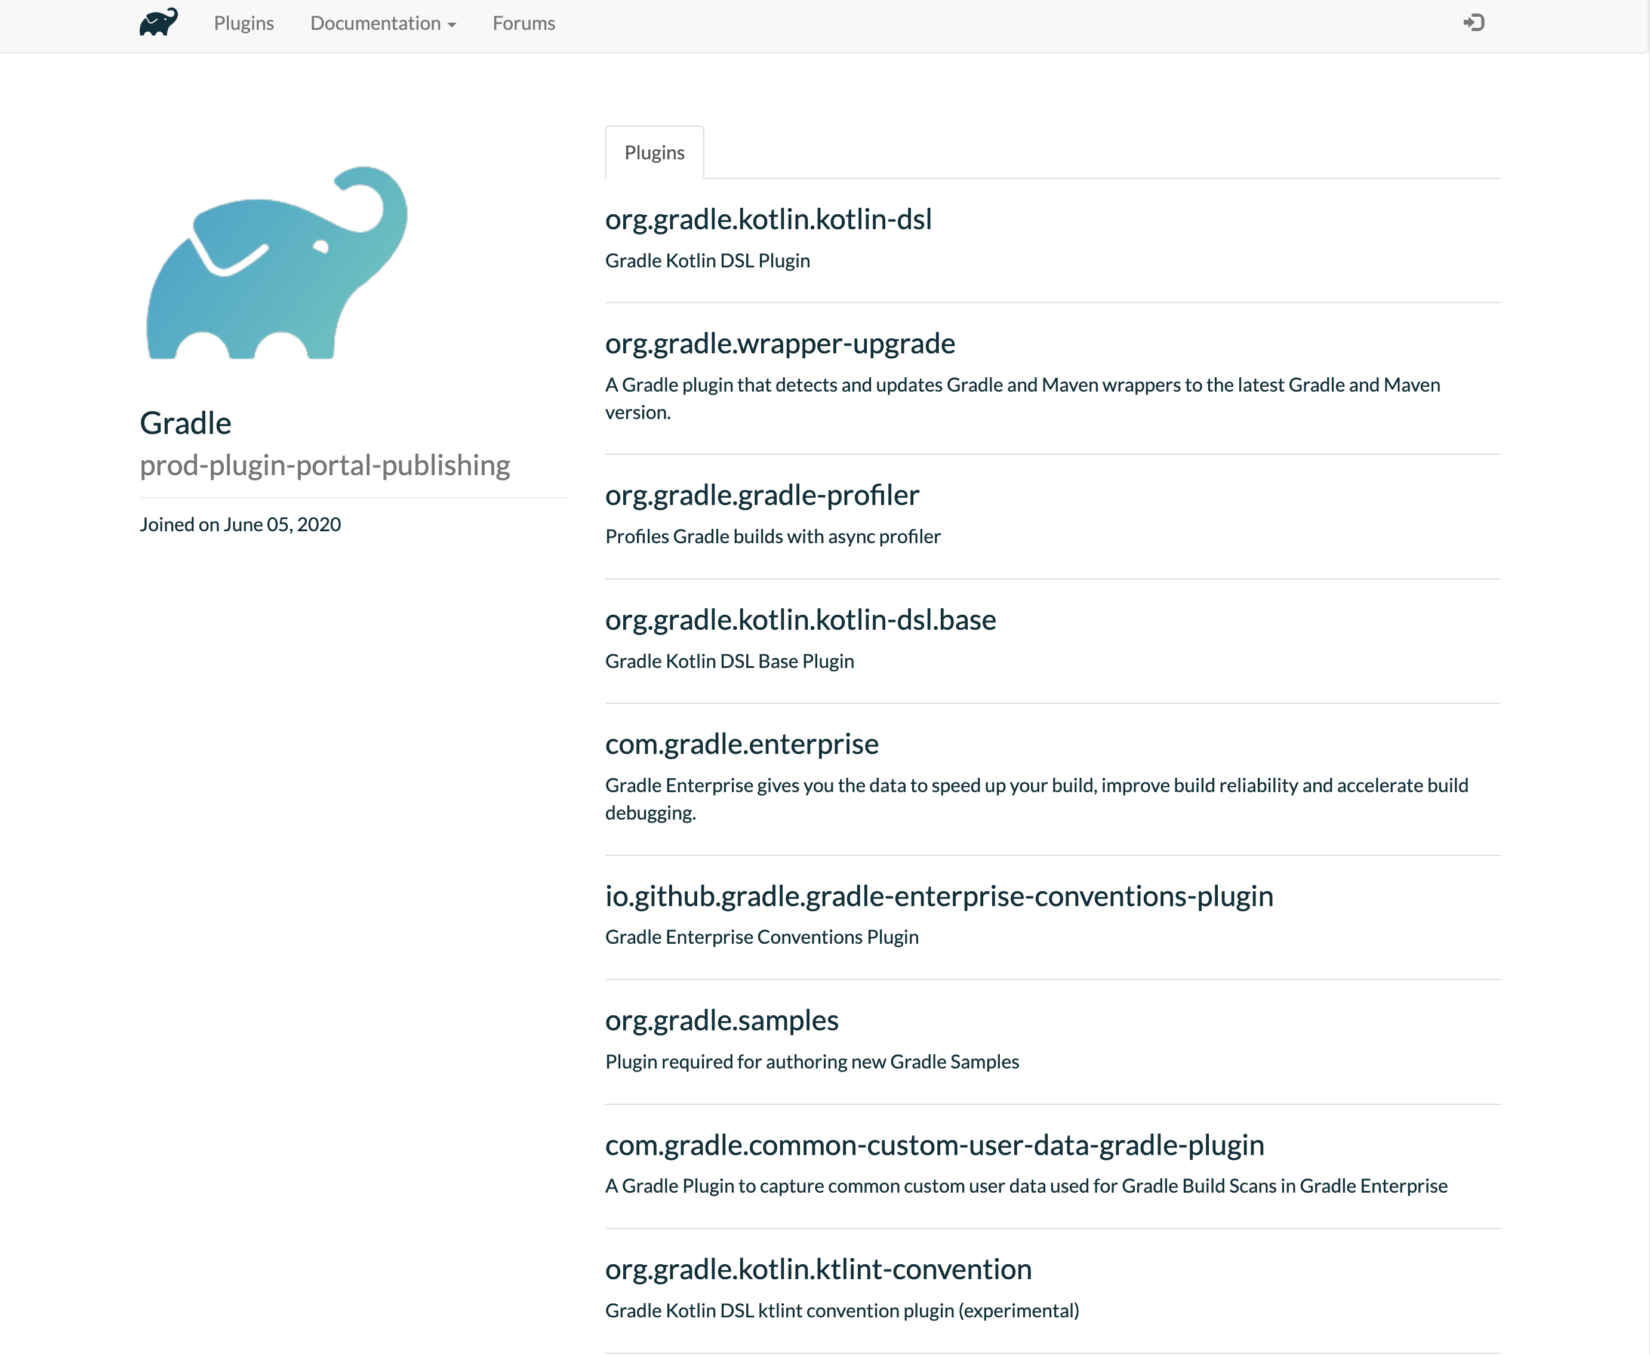View the com.gradle.enterprise plugin

click(741, 744)
